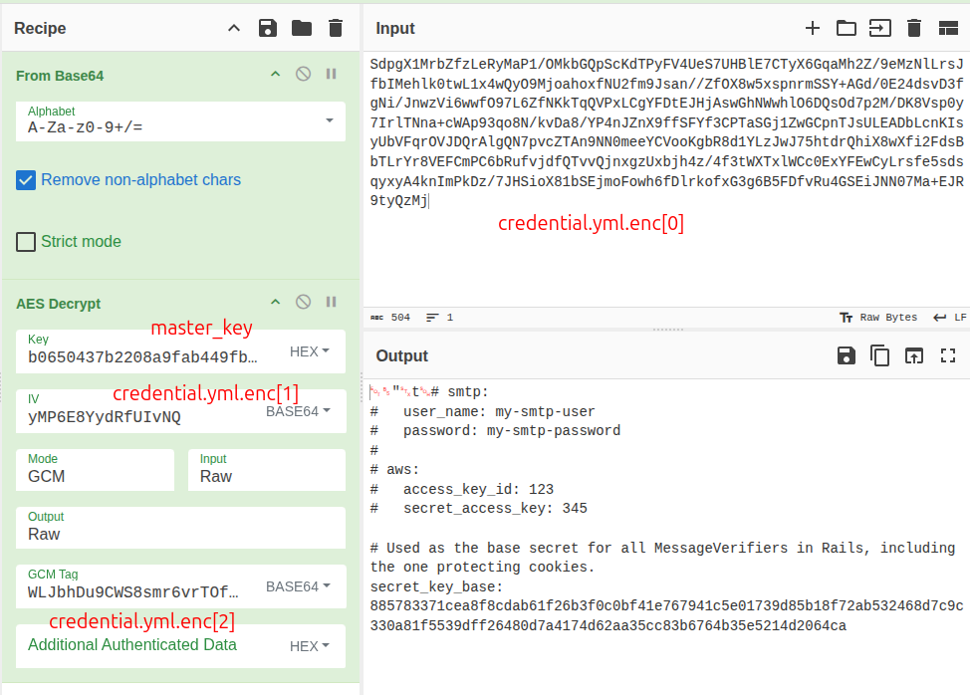Click the Output pane title
This screenshot has height=695, width=970.
click(x=402, y=356)
